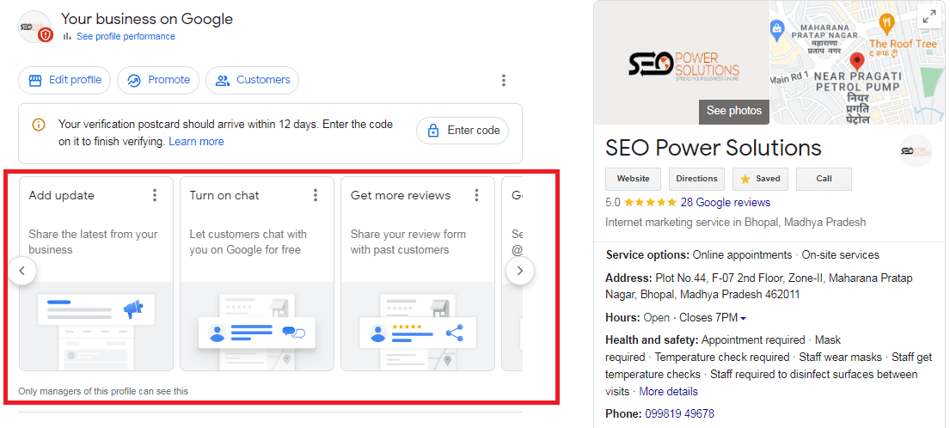This screenshot has height=428, width=950.
Task: Click the Website button
Action: click(x=633, y=179)
